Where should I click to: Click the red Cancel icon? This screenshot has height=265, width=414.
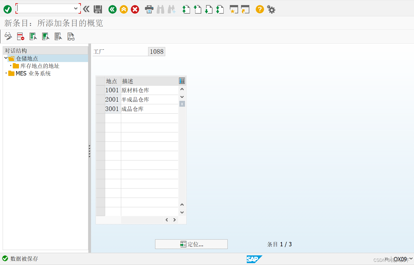135,10
